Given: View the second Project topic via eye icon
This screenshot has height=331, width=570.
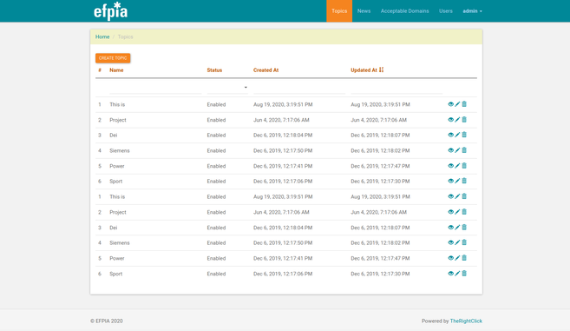Looking at the screenshot, I should 451,212.
